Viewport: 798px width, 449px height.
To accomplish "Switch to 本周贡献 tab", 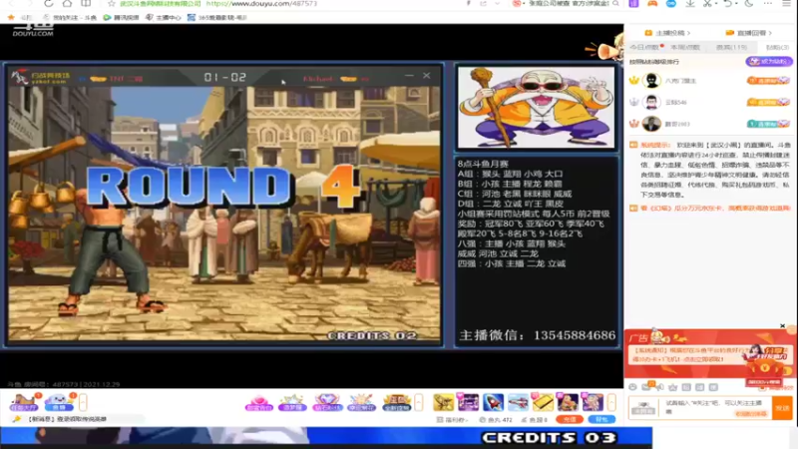I will pyautogui.click(x=685, y=47).
